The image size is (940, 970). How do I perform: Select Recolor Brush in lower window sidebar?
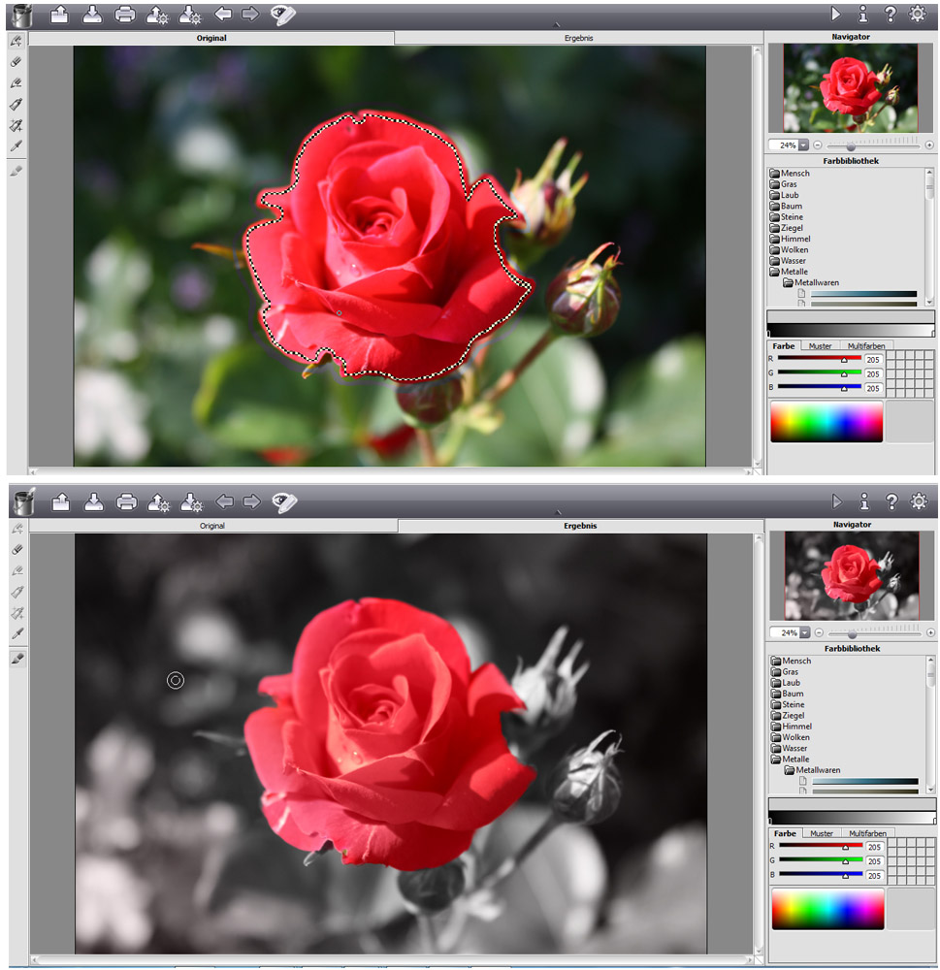click(x=17, y=659)
